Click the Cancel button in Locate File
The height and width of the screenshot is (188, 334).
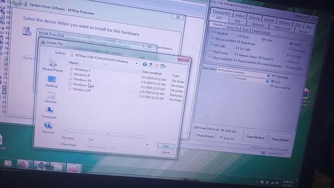[x=165, y=152]
